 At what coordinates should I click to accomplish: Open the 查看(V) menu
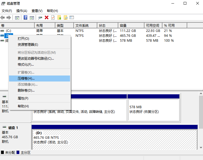point(37,11)
